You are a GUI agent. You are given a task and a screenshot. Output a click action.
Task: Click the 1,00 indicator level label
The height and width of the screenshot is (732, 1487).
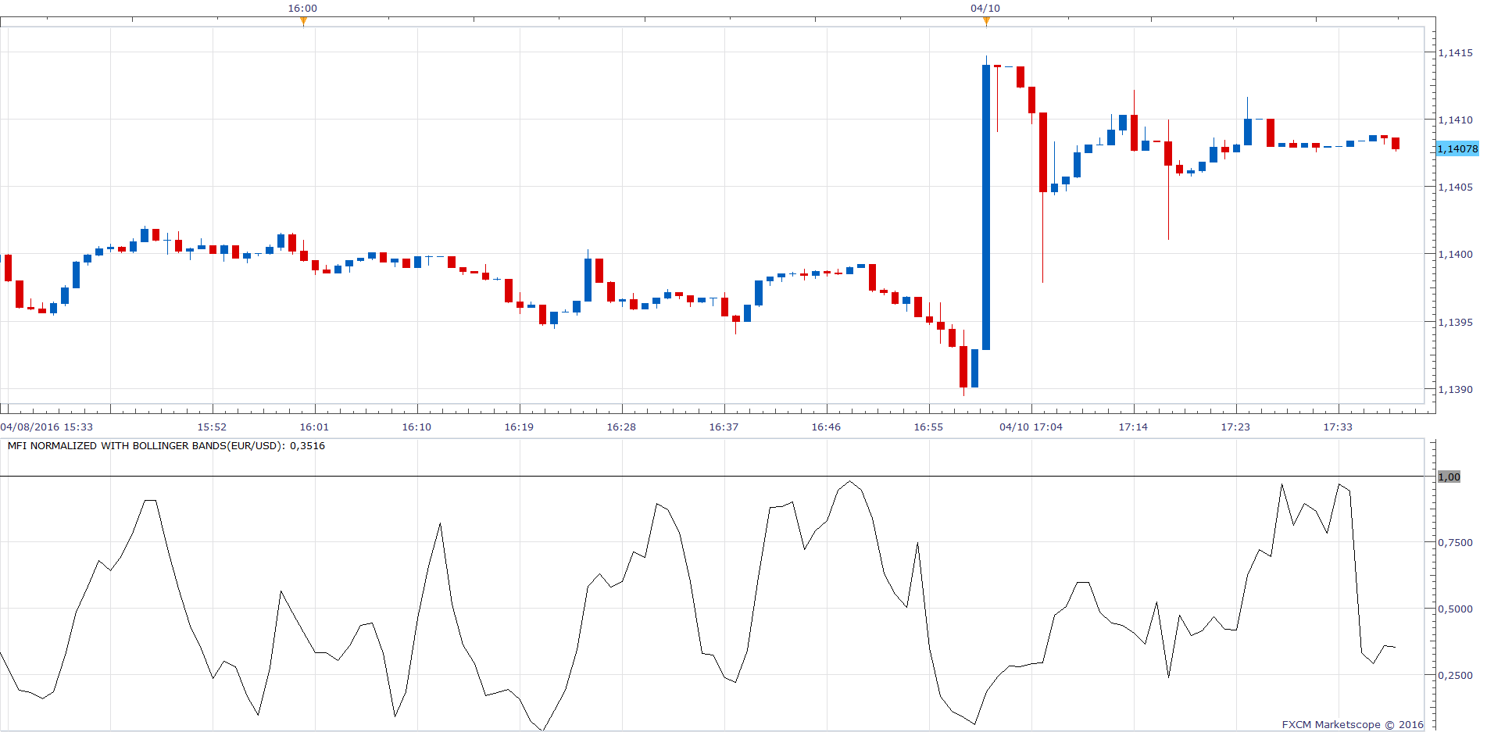1449,477
